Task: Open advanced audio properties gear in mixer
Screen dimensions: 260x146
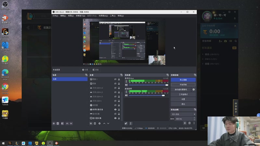Action: click(x=126, y=124)
